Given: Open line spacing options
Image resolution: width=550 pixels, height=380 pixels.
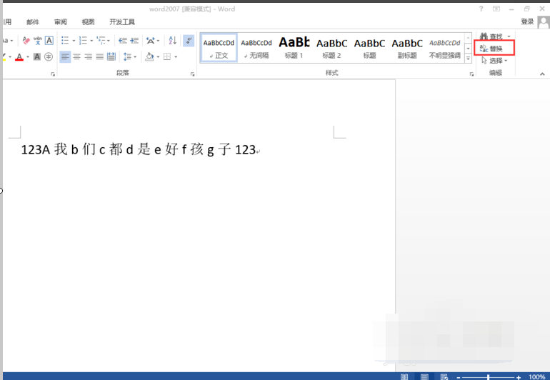Looking at the screenshot, I should tap(127, 56).
